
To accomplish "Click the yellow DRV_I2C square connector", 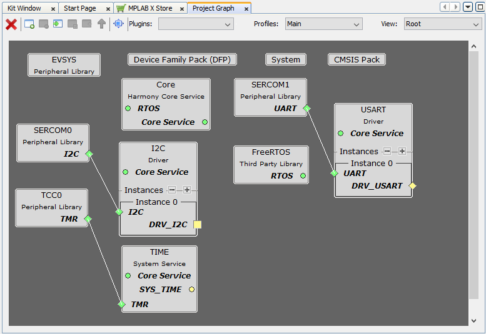I will point(198,225).
